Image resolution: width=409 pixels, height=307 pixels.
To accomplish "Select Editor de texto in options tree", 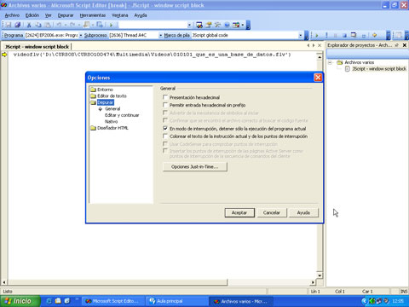I will click(112, 96).
